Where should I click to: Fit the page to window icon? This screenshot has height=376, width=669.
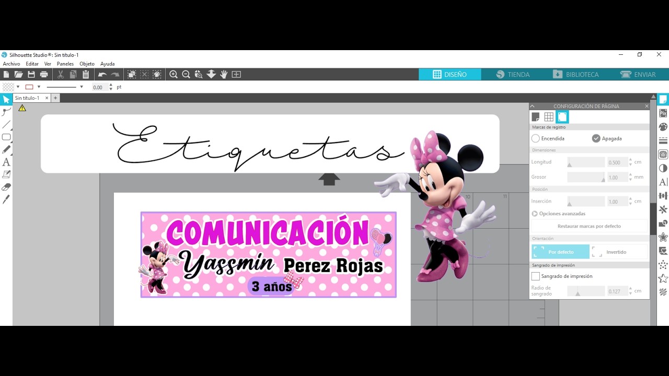pyautogui.click(x=236, y=75)
